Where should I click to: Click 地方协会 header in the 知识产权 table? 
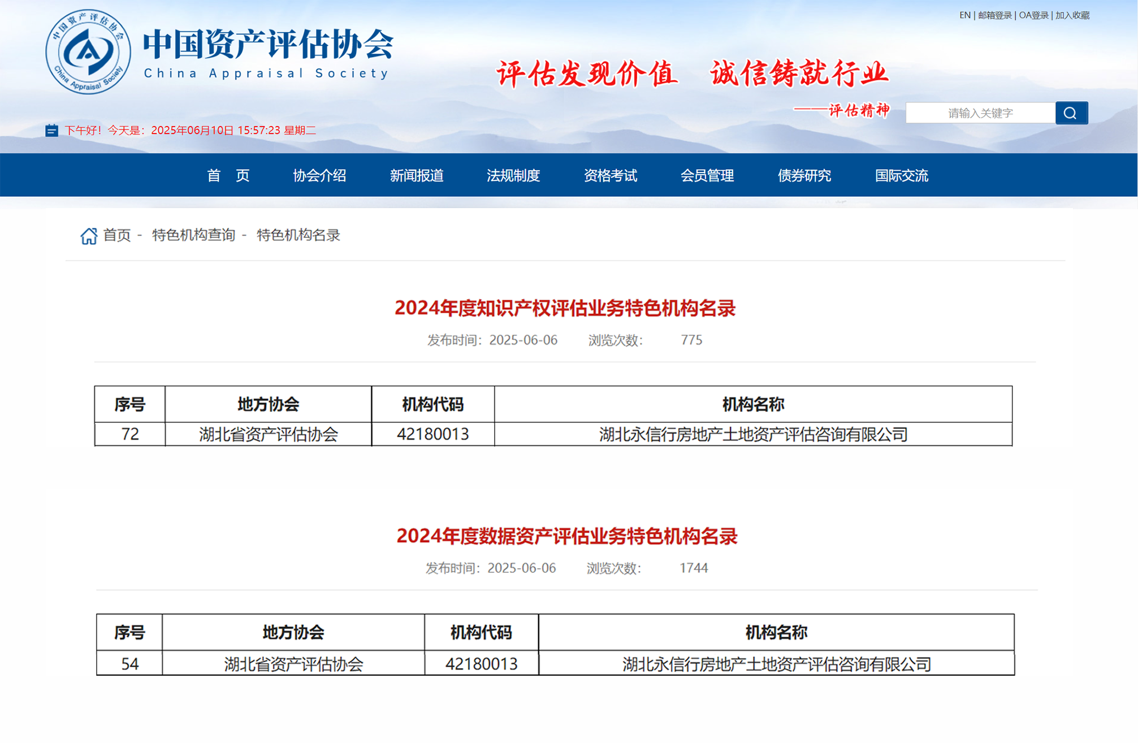point(269,404)
